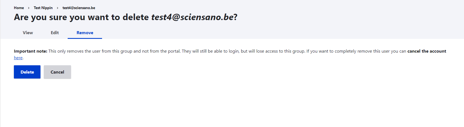The width and height of the screenshot is (464, 127).
Task: Click the test4@sciensano.be breadcrumb item
Action: [x=79, y=8]
